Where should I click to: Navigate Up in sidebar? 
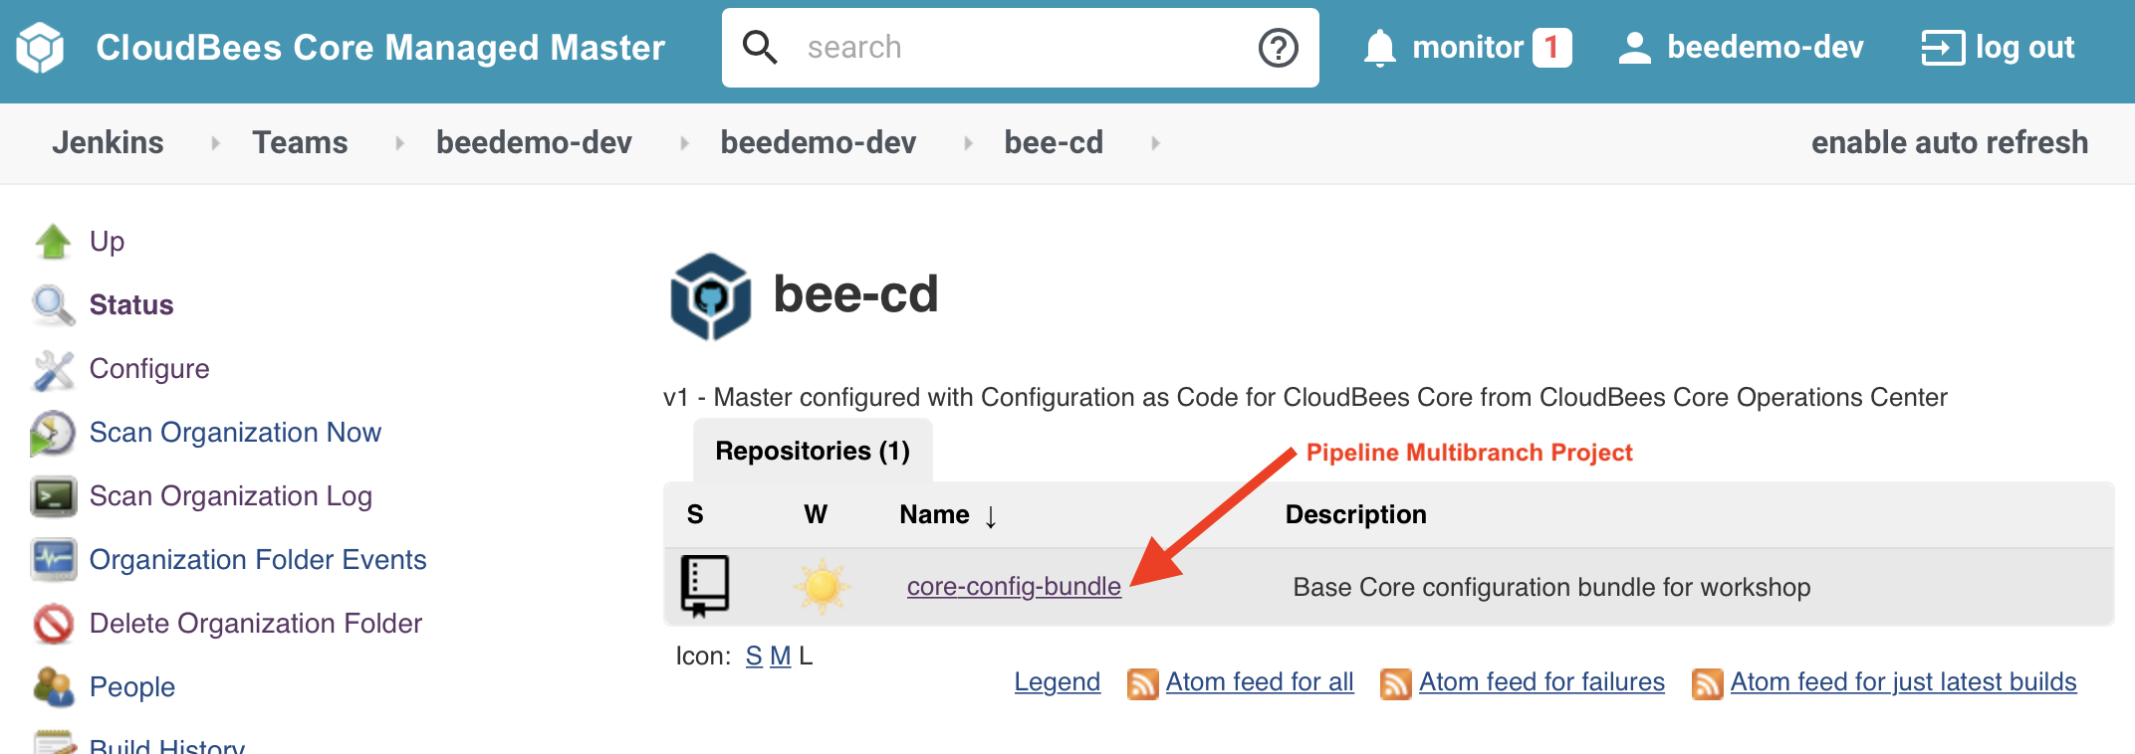click(107, 242)
